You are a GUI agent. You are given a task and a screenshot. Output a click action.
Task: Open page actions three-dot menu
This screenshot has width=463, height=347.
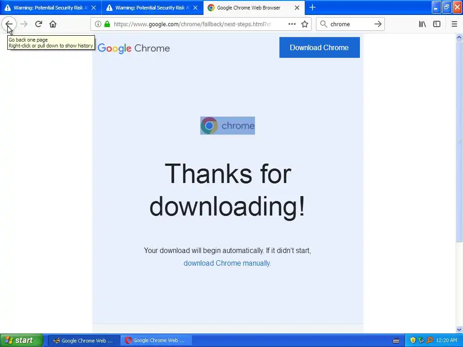pos(292,24)
